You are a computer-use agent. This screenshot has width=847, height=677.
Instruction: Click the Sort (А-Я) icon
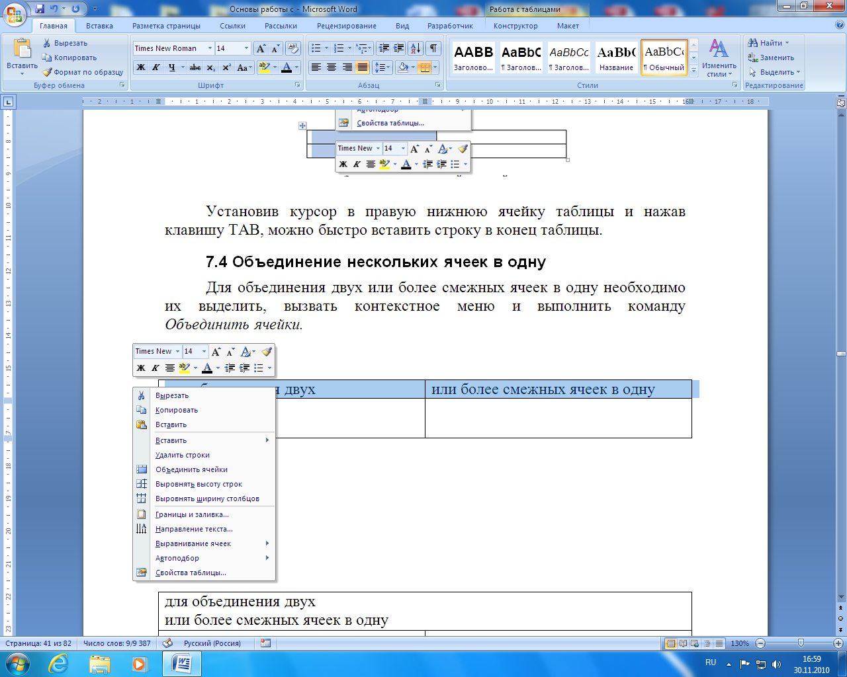pyautogui.click(x=416, y=48)
